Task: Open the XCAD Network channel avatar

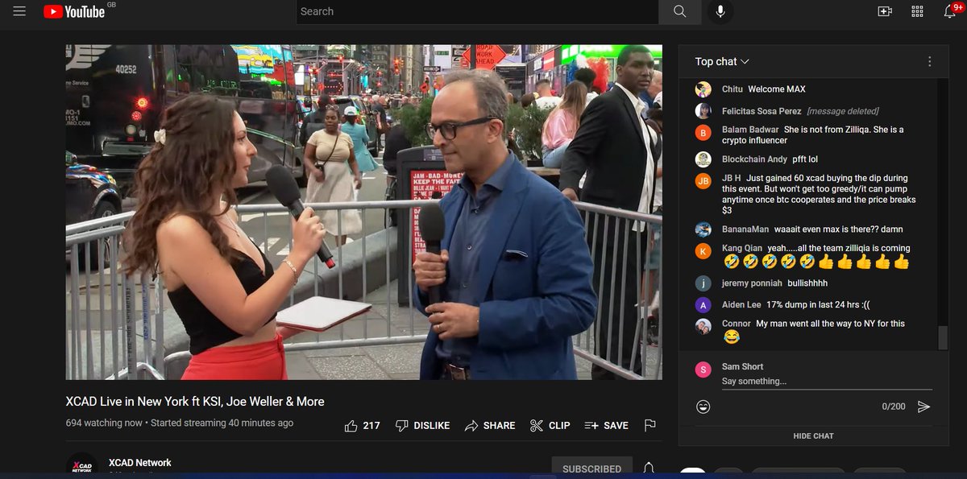Action: [81, 465]
